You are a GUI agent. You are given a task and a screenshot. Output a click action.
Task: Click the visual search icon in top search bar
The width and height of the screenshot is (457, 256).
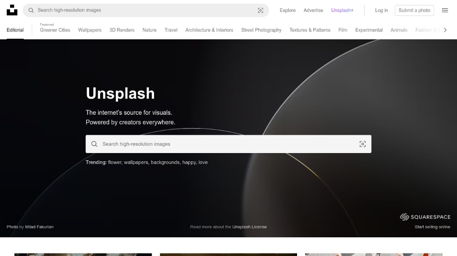(x=260, y=10)
